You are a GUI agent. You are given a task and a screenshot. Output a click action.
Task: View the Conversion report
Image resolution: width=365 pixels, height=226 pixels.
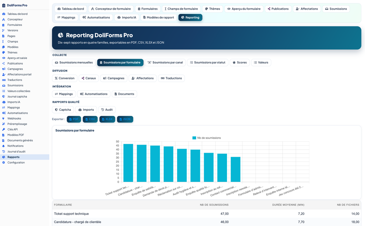tap(65, 78)
